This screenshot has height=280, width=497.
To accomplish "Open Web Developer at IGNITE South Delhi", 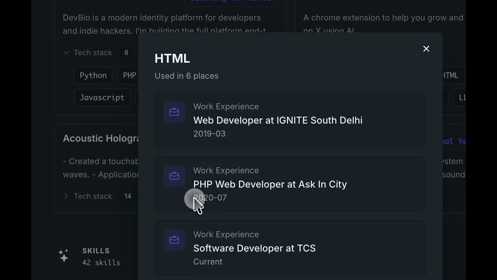I will (x=278, y=120).
